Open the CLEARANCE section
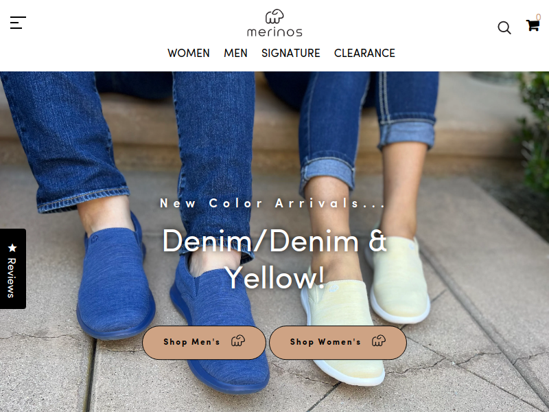The image size is (549, 412). (364, 54)
